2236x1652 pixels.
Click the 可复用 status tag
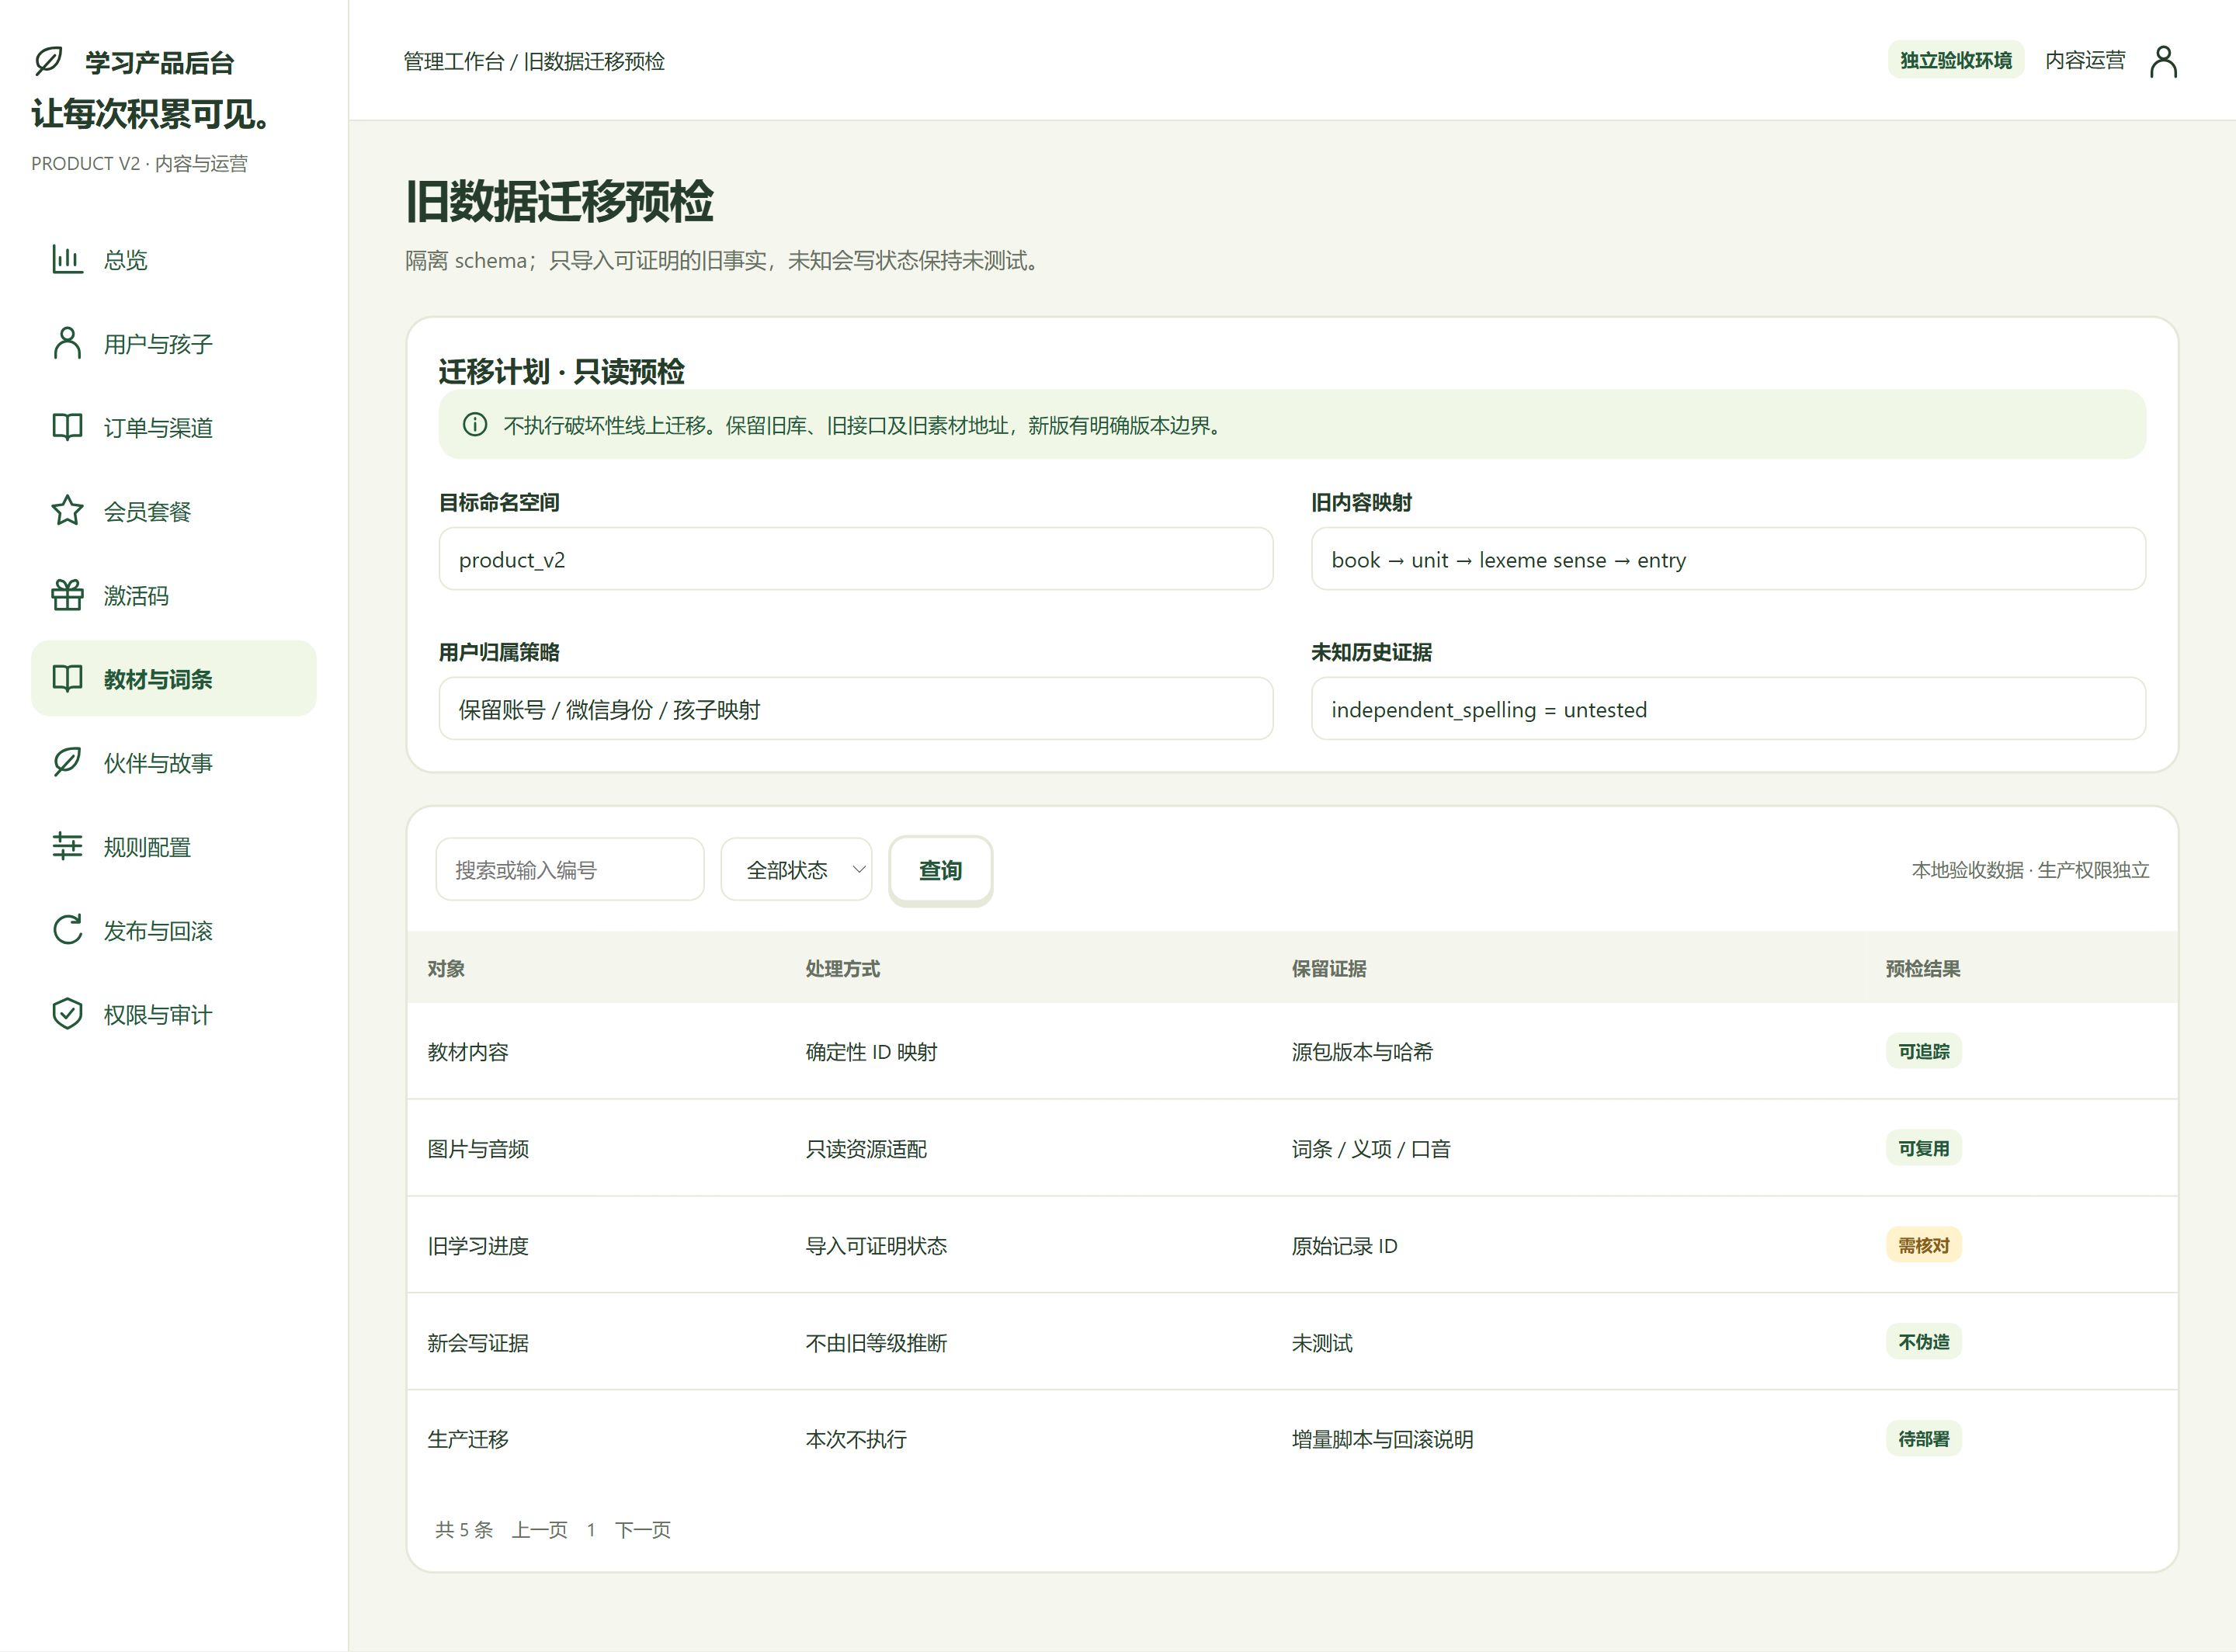pyautogui.click(x=1924, y=1148)
